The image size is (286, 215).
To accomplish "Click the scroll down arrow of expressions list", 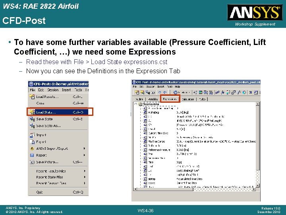I will (257, 186).
